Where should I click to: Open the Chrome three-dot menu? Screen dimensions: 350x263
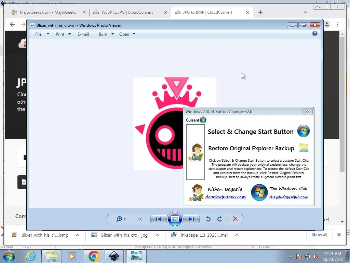pyautogui.click(x=338, y=24)
